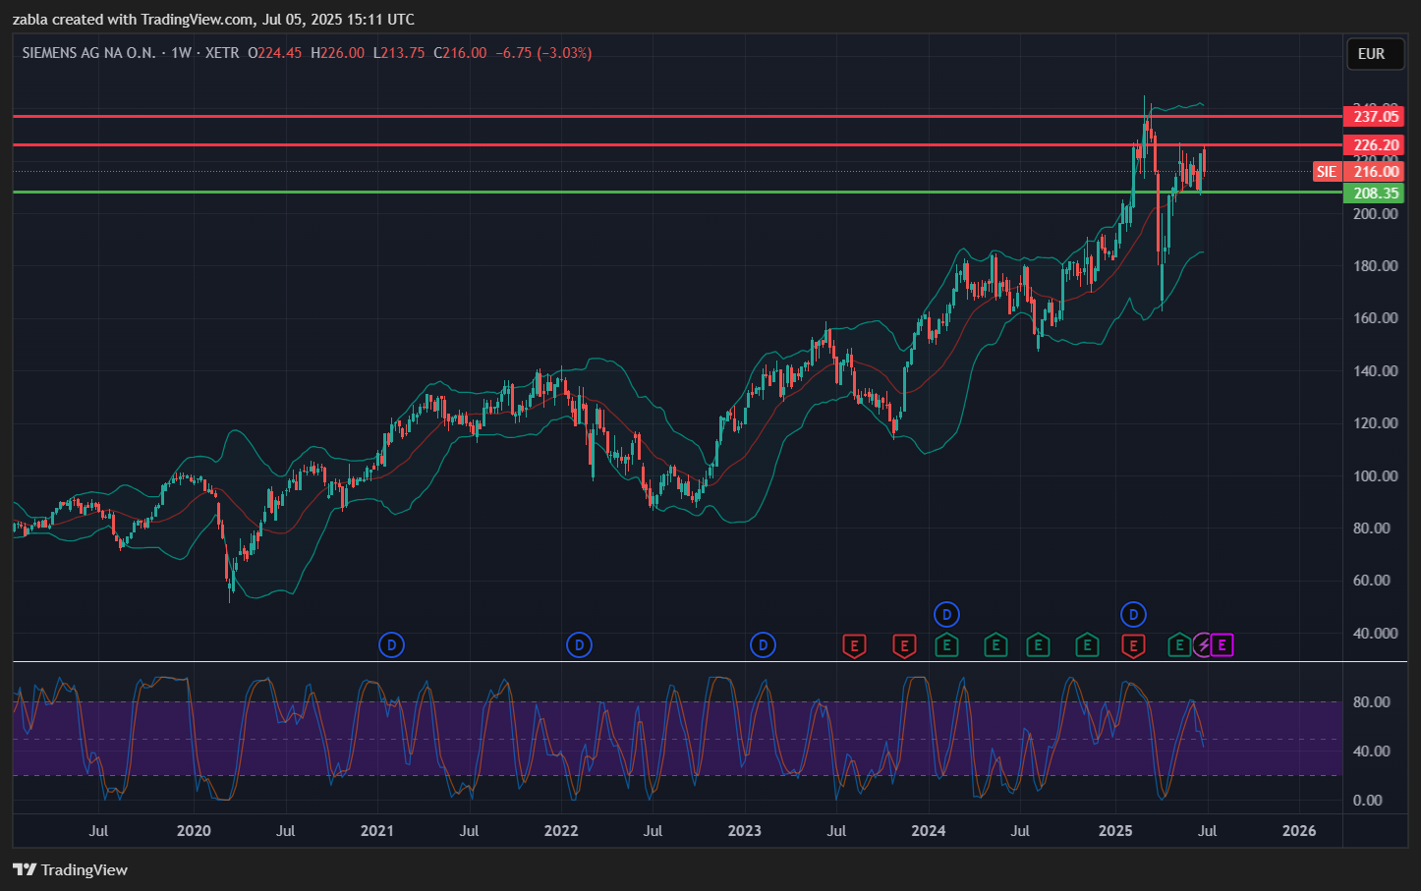Click the dividend marker above 2022

pos(579,645)
